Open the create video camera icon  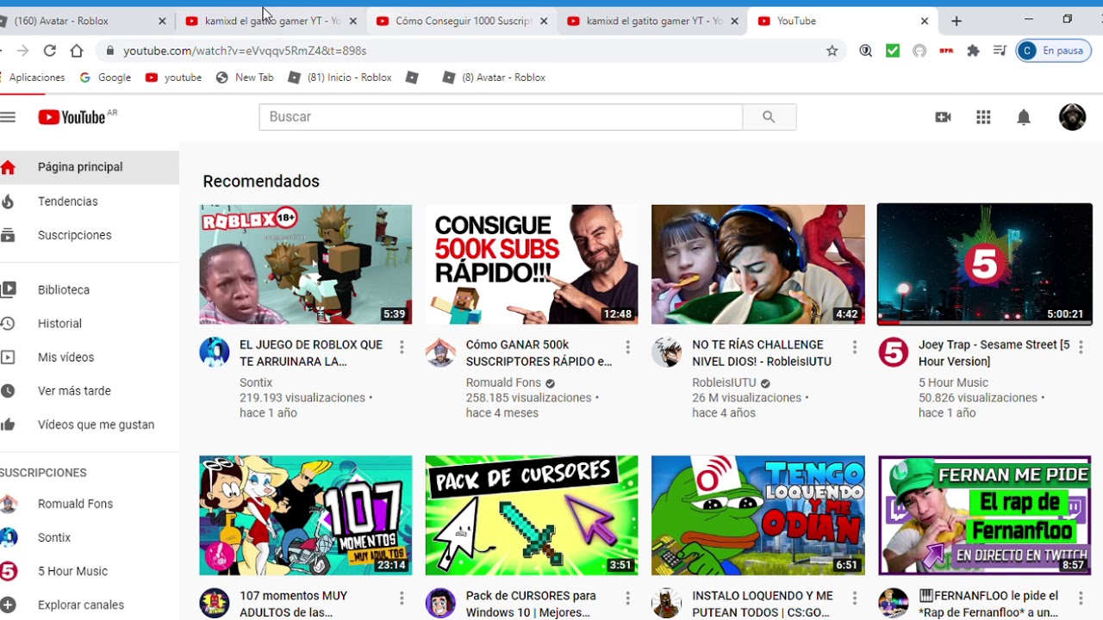[943, 117]
